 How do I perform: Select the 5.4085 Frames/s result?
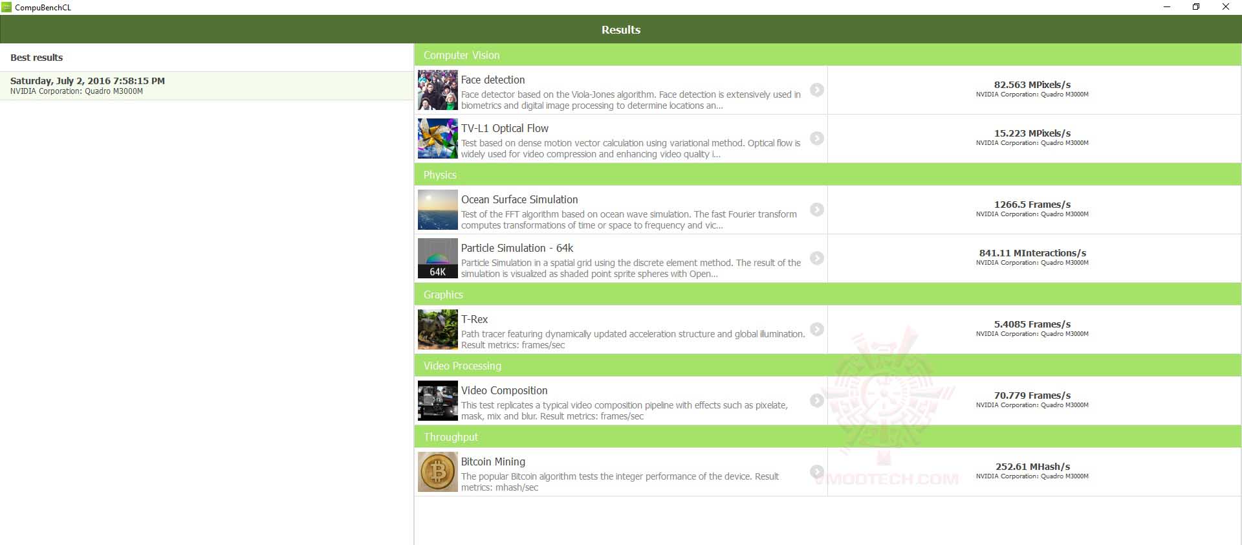[1032, 324]
